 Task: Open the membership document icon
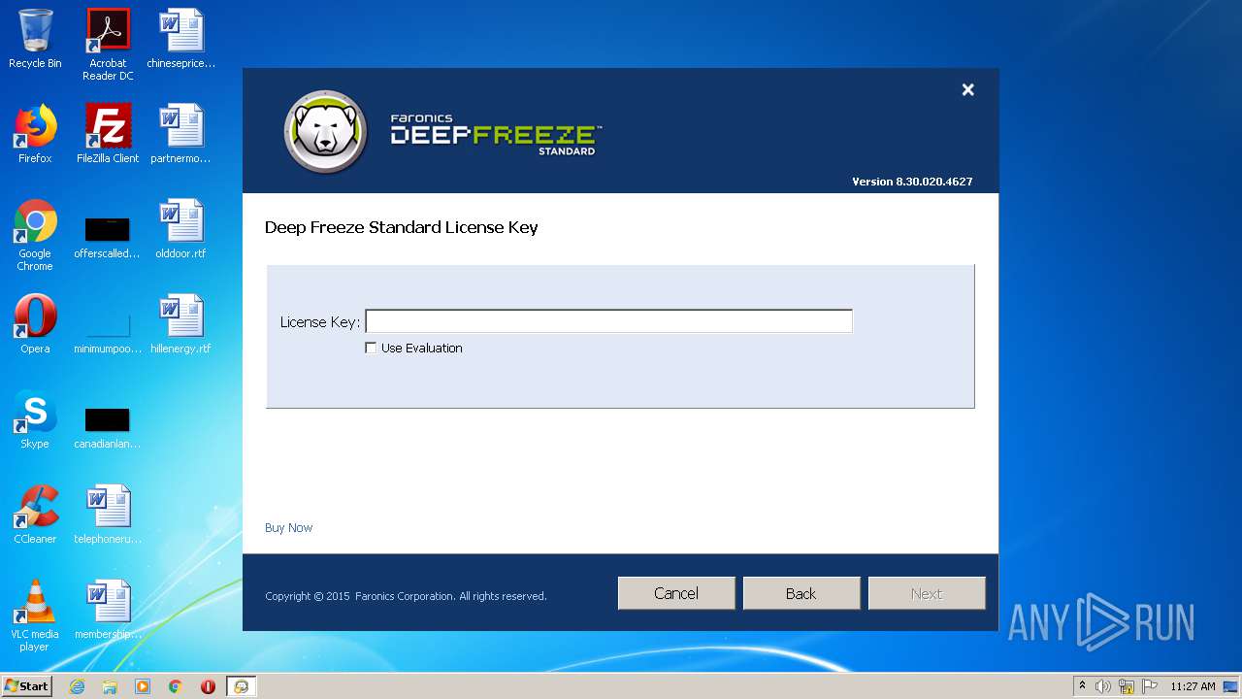tap(108, 610)
